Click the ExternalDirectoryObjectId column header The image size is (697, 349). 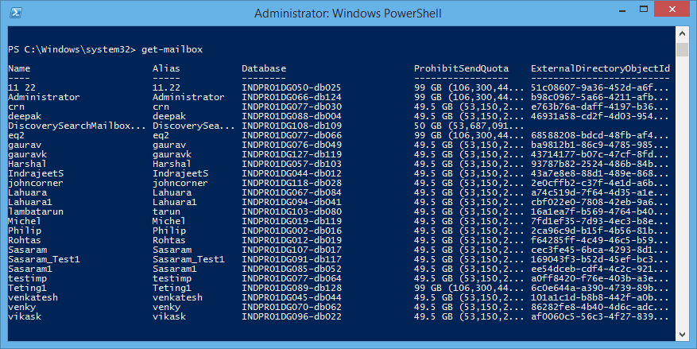pos(600,69)
